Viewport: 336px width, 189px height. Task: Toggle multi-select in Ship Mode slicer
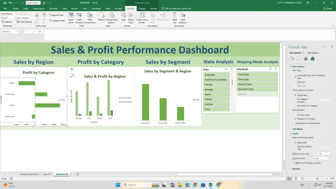coord(270,69)
